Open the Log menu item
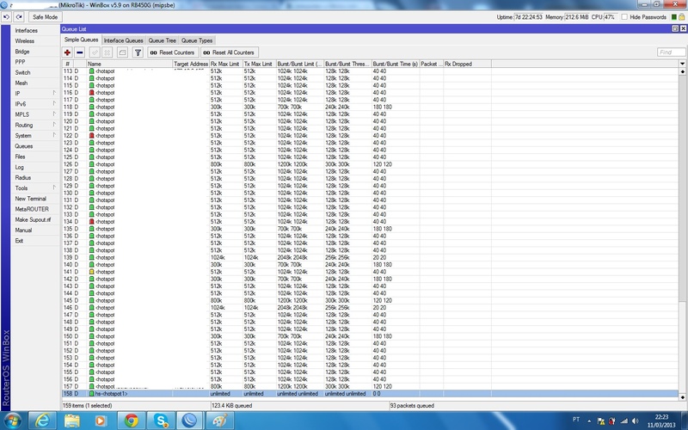The height and width of the screenshot is (430, 688). click(x=19, y=167)
